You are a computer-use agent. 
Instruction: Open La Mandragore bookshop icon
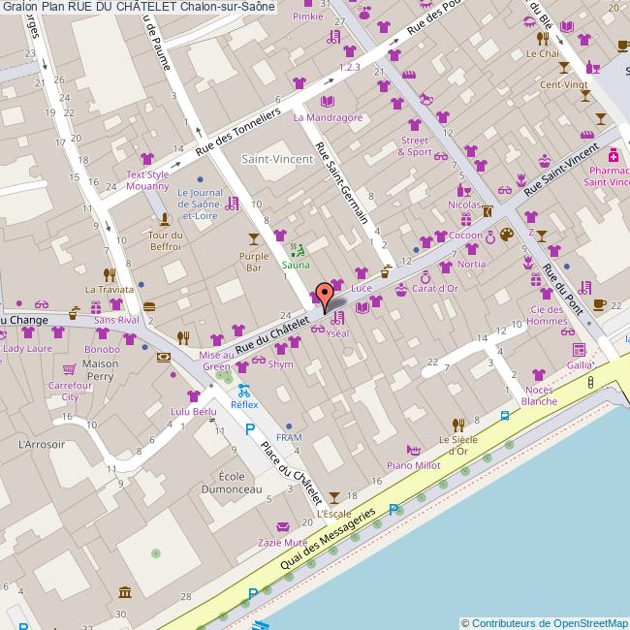point(327,102)
